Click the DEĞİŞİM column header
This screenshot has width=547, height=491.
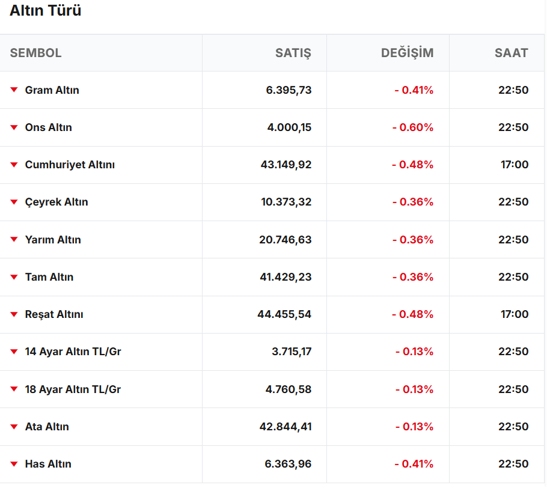tap(407, 53)
